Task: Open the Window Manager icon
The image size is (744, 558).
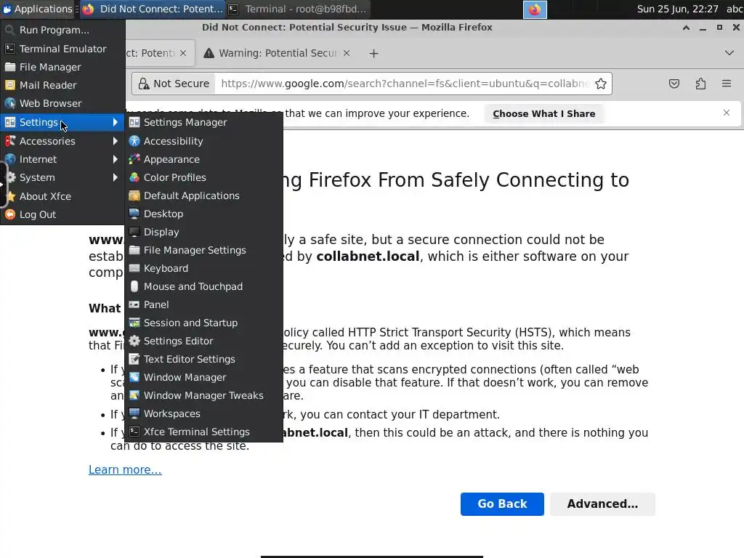Action: (x=134, y=377)
